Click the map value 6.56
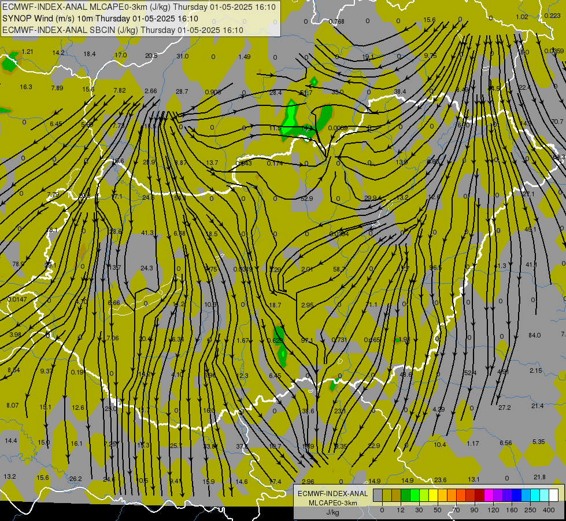The height and width of the screenshot is (521, 566). pyautogui.click(x=506, y=443)
